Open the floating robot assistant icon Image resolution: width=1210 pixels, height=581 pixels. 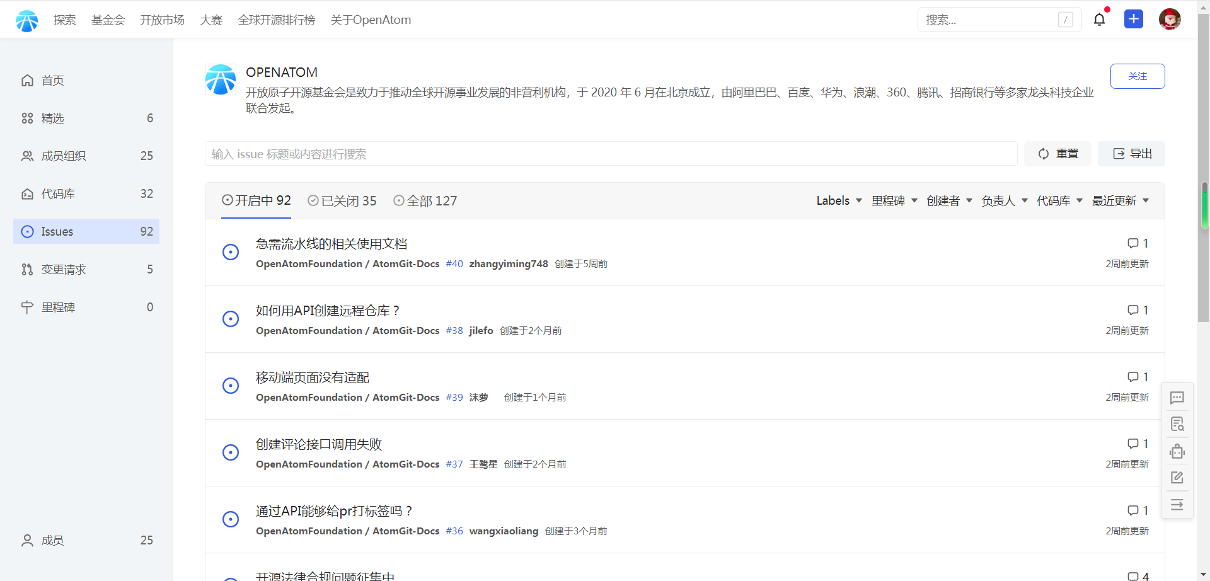[1177, 451]
